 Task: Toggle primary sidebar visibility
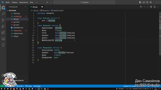(x=140, y=2)
